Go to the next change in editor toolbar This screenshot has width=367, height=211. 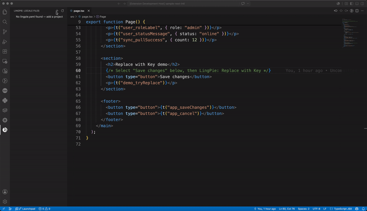click(x=346, y=11)
